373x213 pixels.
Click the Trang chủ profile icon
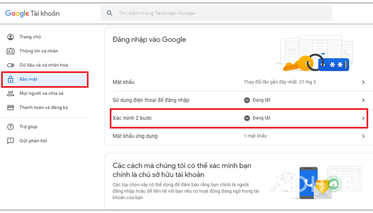coord(11,37)
